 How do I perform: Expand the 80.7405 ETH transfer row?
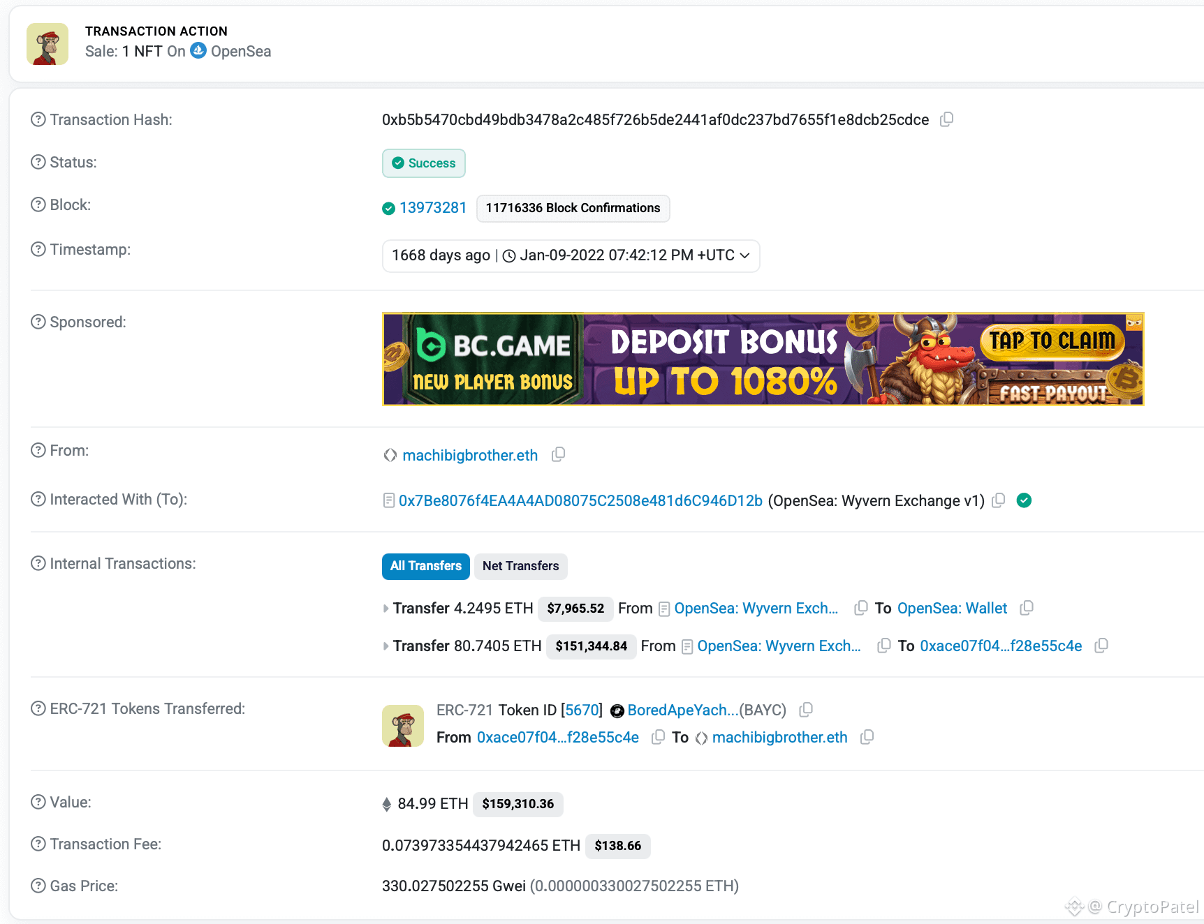pyautogui.click(x=386, y=646)
